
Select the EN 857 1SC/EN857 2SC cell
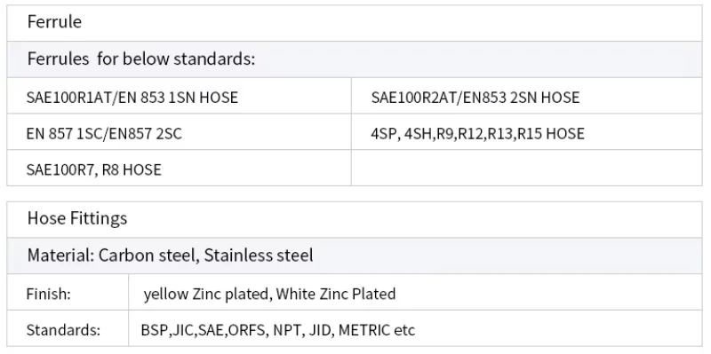pos(180,131)
